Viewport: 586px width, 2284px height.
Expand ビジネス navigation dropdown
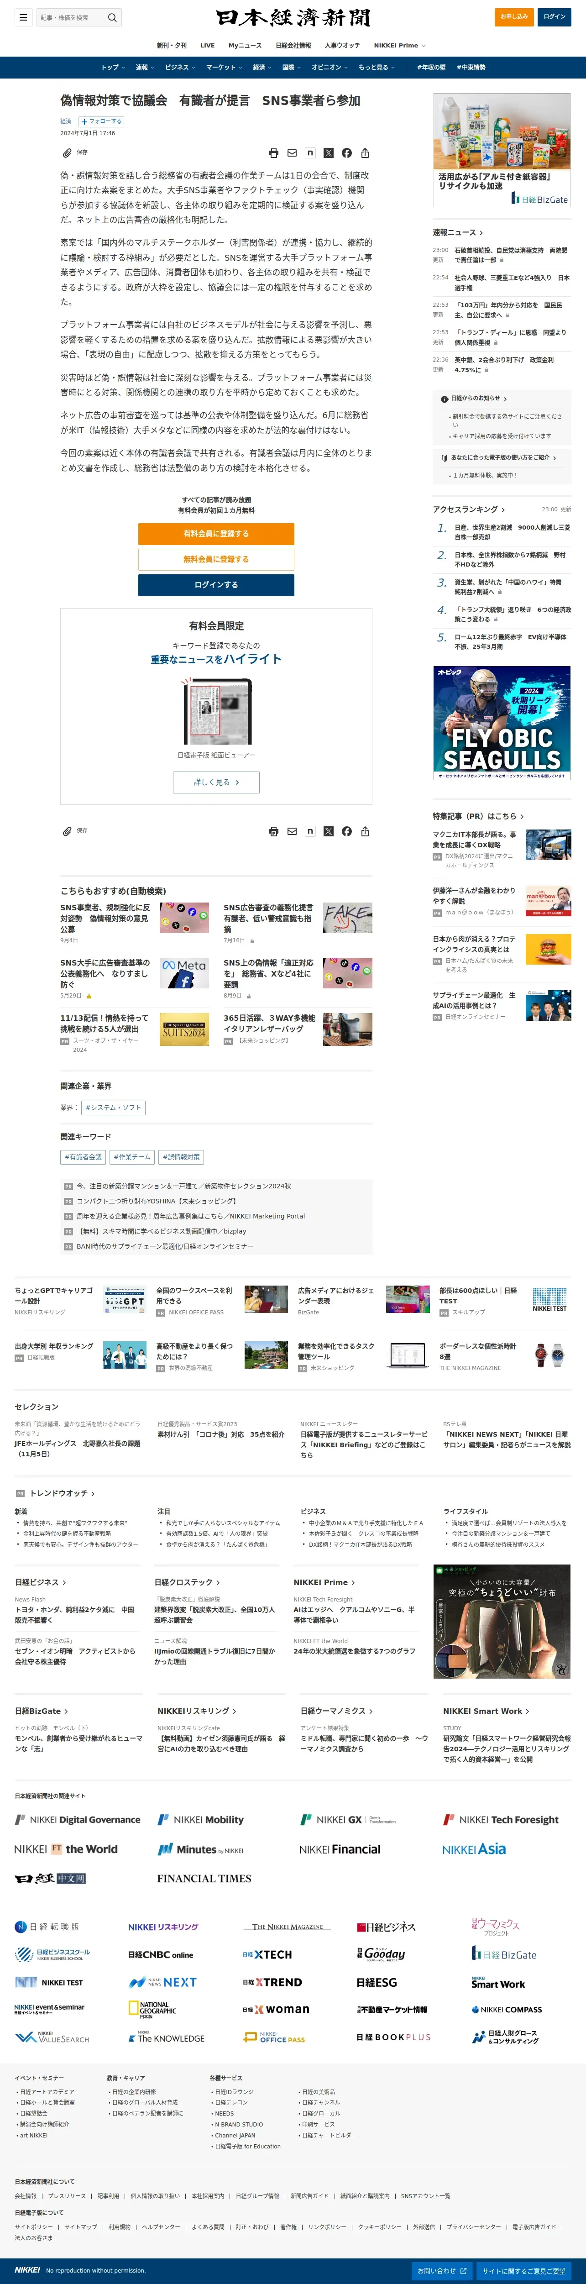tap(180, 68)
